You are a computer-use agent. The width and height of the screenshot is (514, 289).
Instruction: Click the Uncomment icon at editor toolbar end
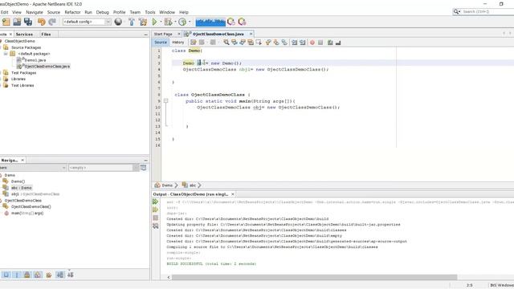click(x=338, y=43)
